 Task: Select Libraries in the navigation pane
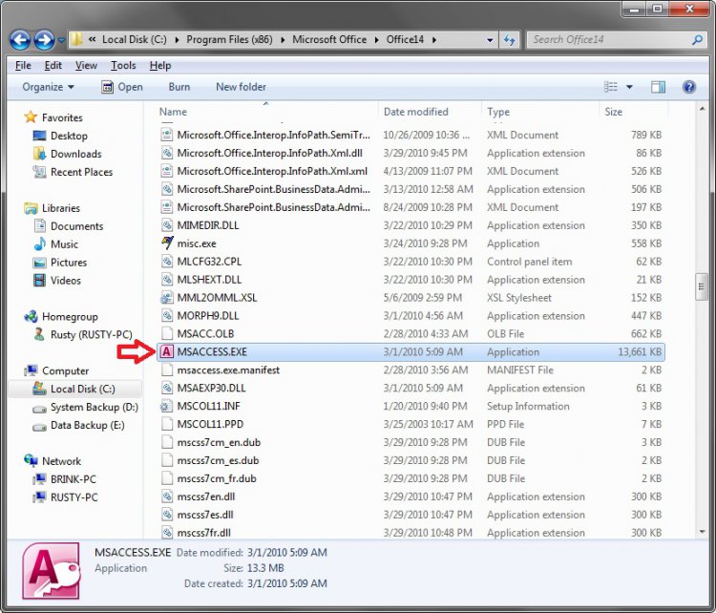coord(61,208)
